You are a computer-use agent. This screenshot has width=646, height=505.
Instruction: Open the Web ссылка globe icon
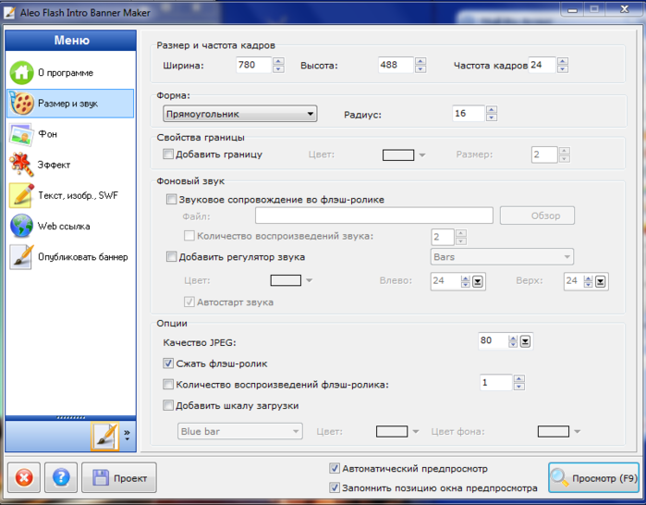(x=21, y=226)
